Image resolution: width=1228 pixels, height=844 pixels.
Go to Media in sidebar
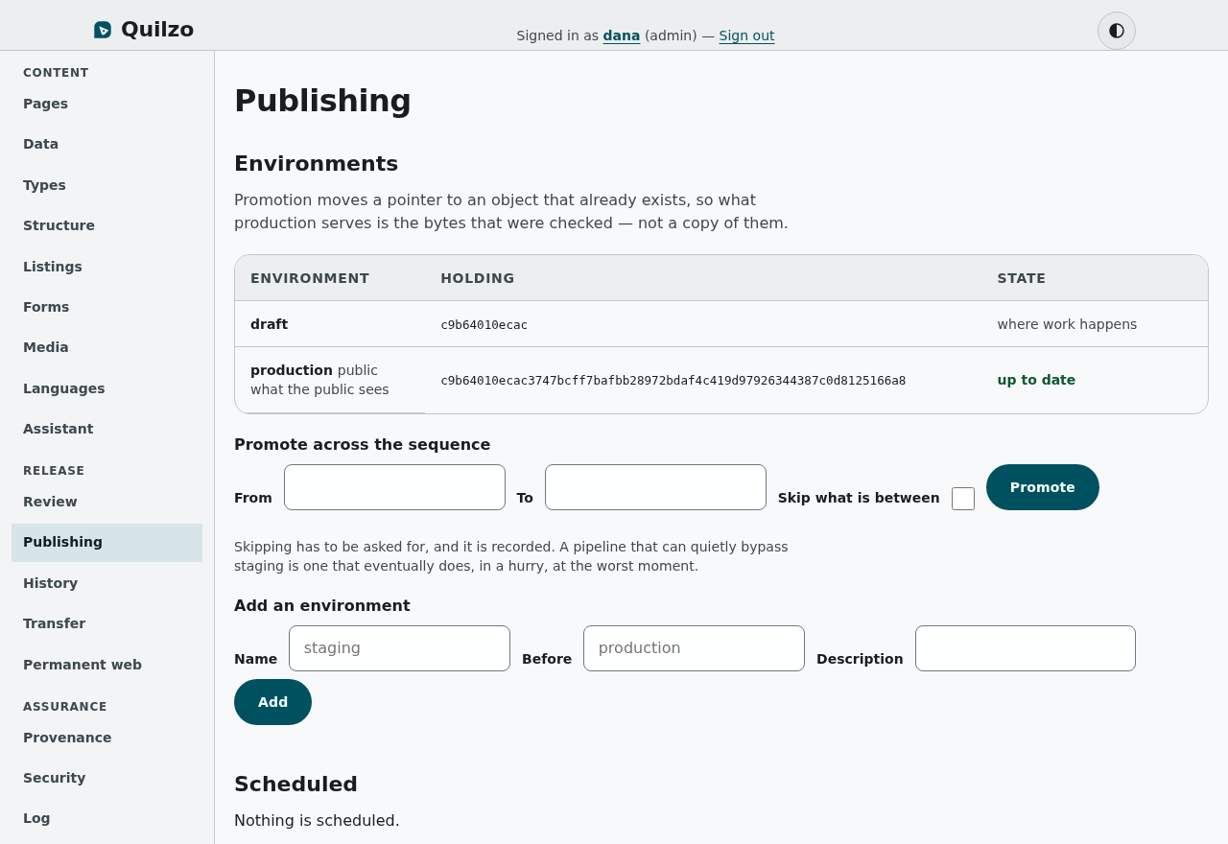pos(106,347)
